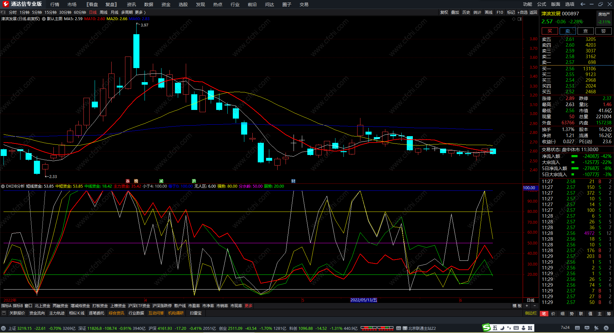Click the monitor icon in status bar
This screenshot has height=333, width=614.
coord(587,328)
